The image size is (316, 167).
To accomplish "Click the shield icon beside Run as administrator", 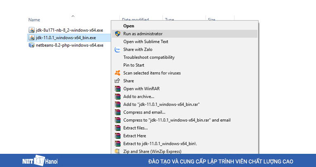I will (117, 34).
